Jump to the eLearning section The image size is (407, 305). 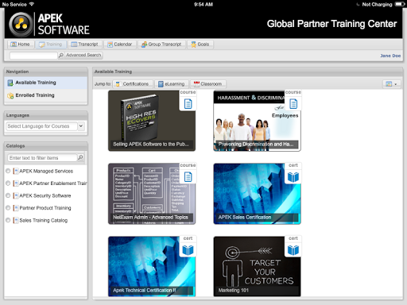pos(172,84)
